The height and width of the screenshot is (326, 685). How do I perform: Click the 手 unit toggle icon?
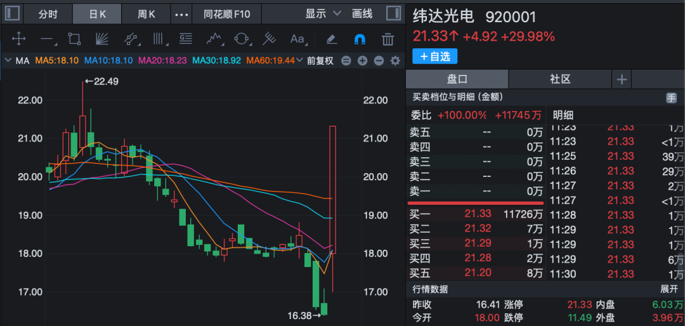pyautogui.click(x=671, y=98)
